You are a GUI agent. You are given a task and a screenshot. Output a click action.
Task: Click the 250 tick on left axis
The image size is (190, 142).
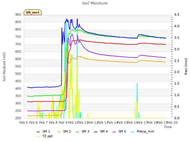pyautogui.click(x=18, y=111)
